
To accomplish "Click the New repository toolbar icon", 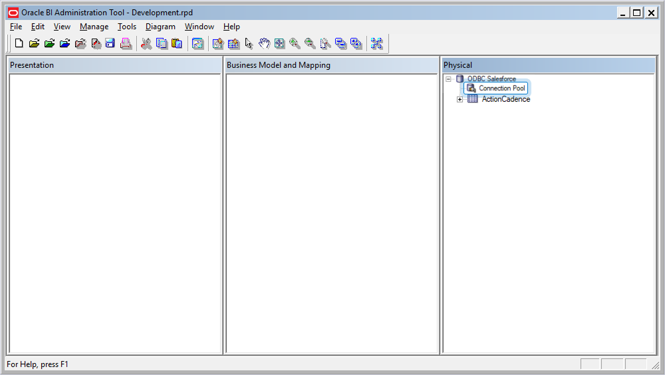I will coord(19,44).
